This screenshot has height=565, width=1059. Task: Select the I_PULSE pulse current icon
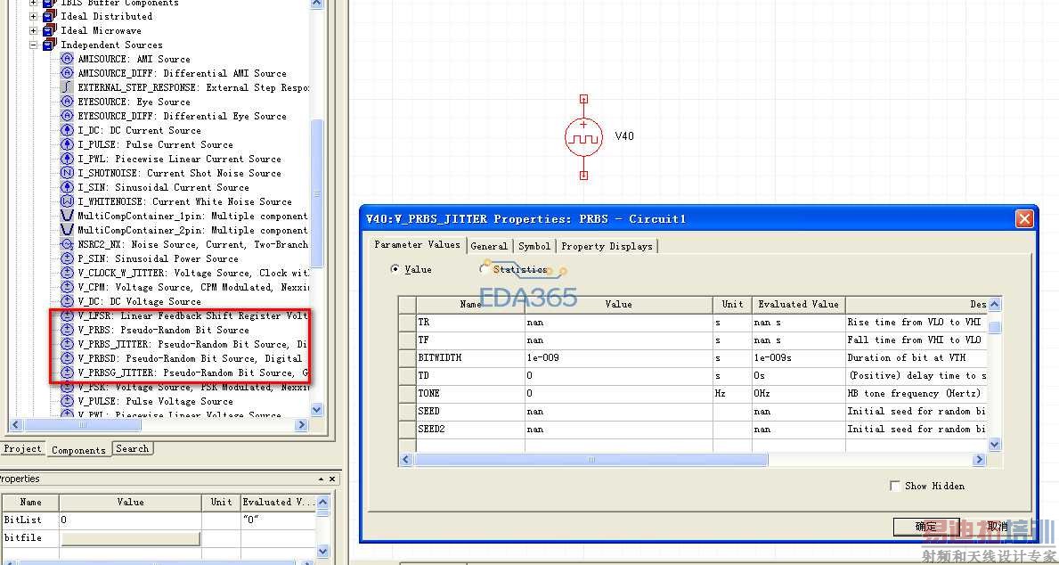(67, 144)
